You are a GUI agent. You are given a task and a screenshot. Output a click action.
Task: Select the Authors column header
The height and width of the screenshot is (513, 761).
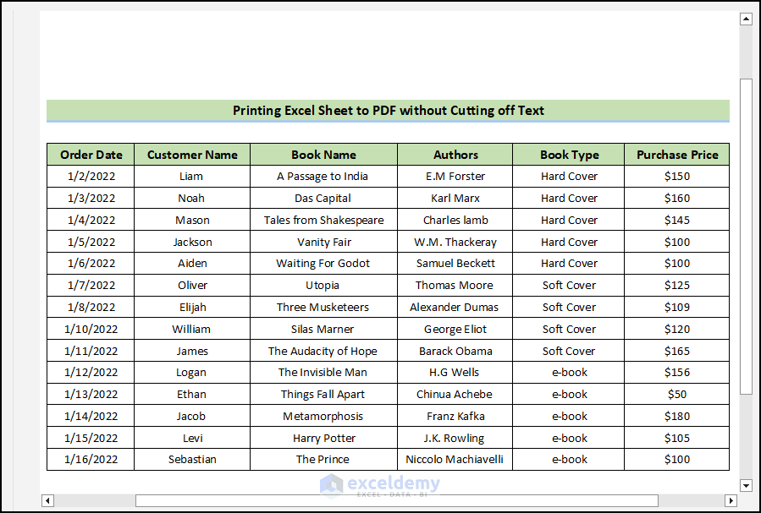455,155
